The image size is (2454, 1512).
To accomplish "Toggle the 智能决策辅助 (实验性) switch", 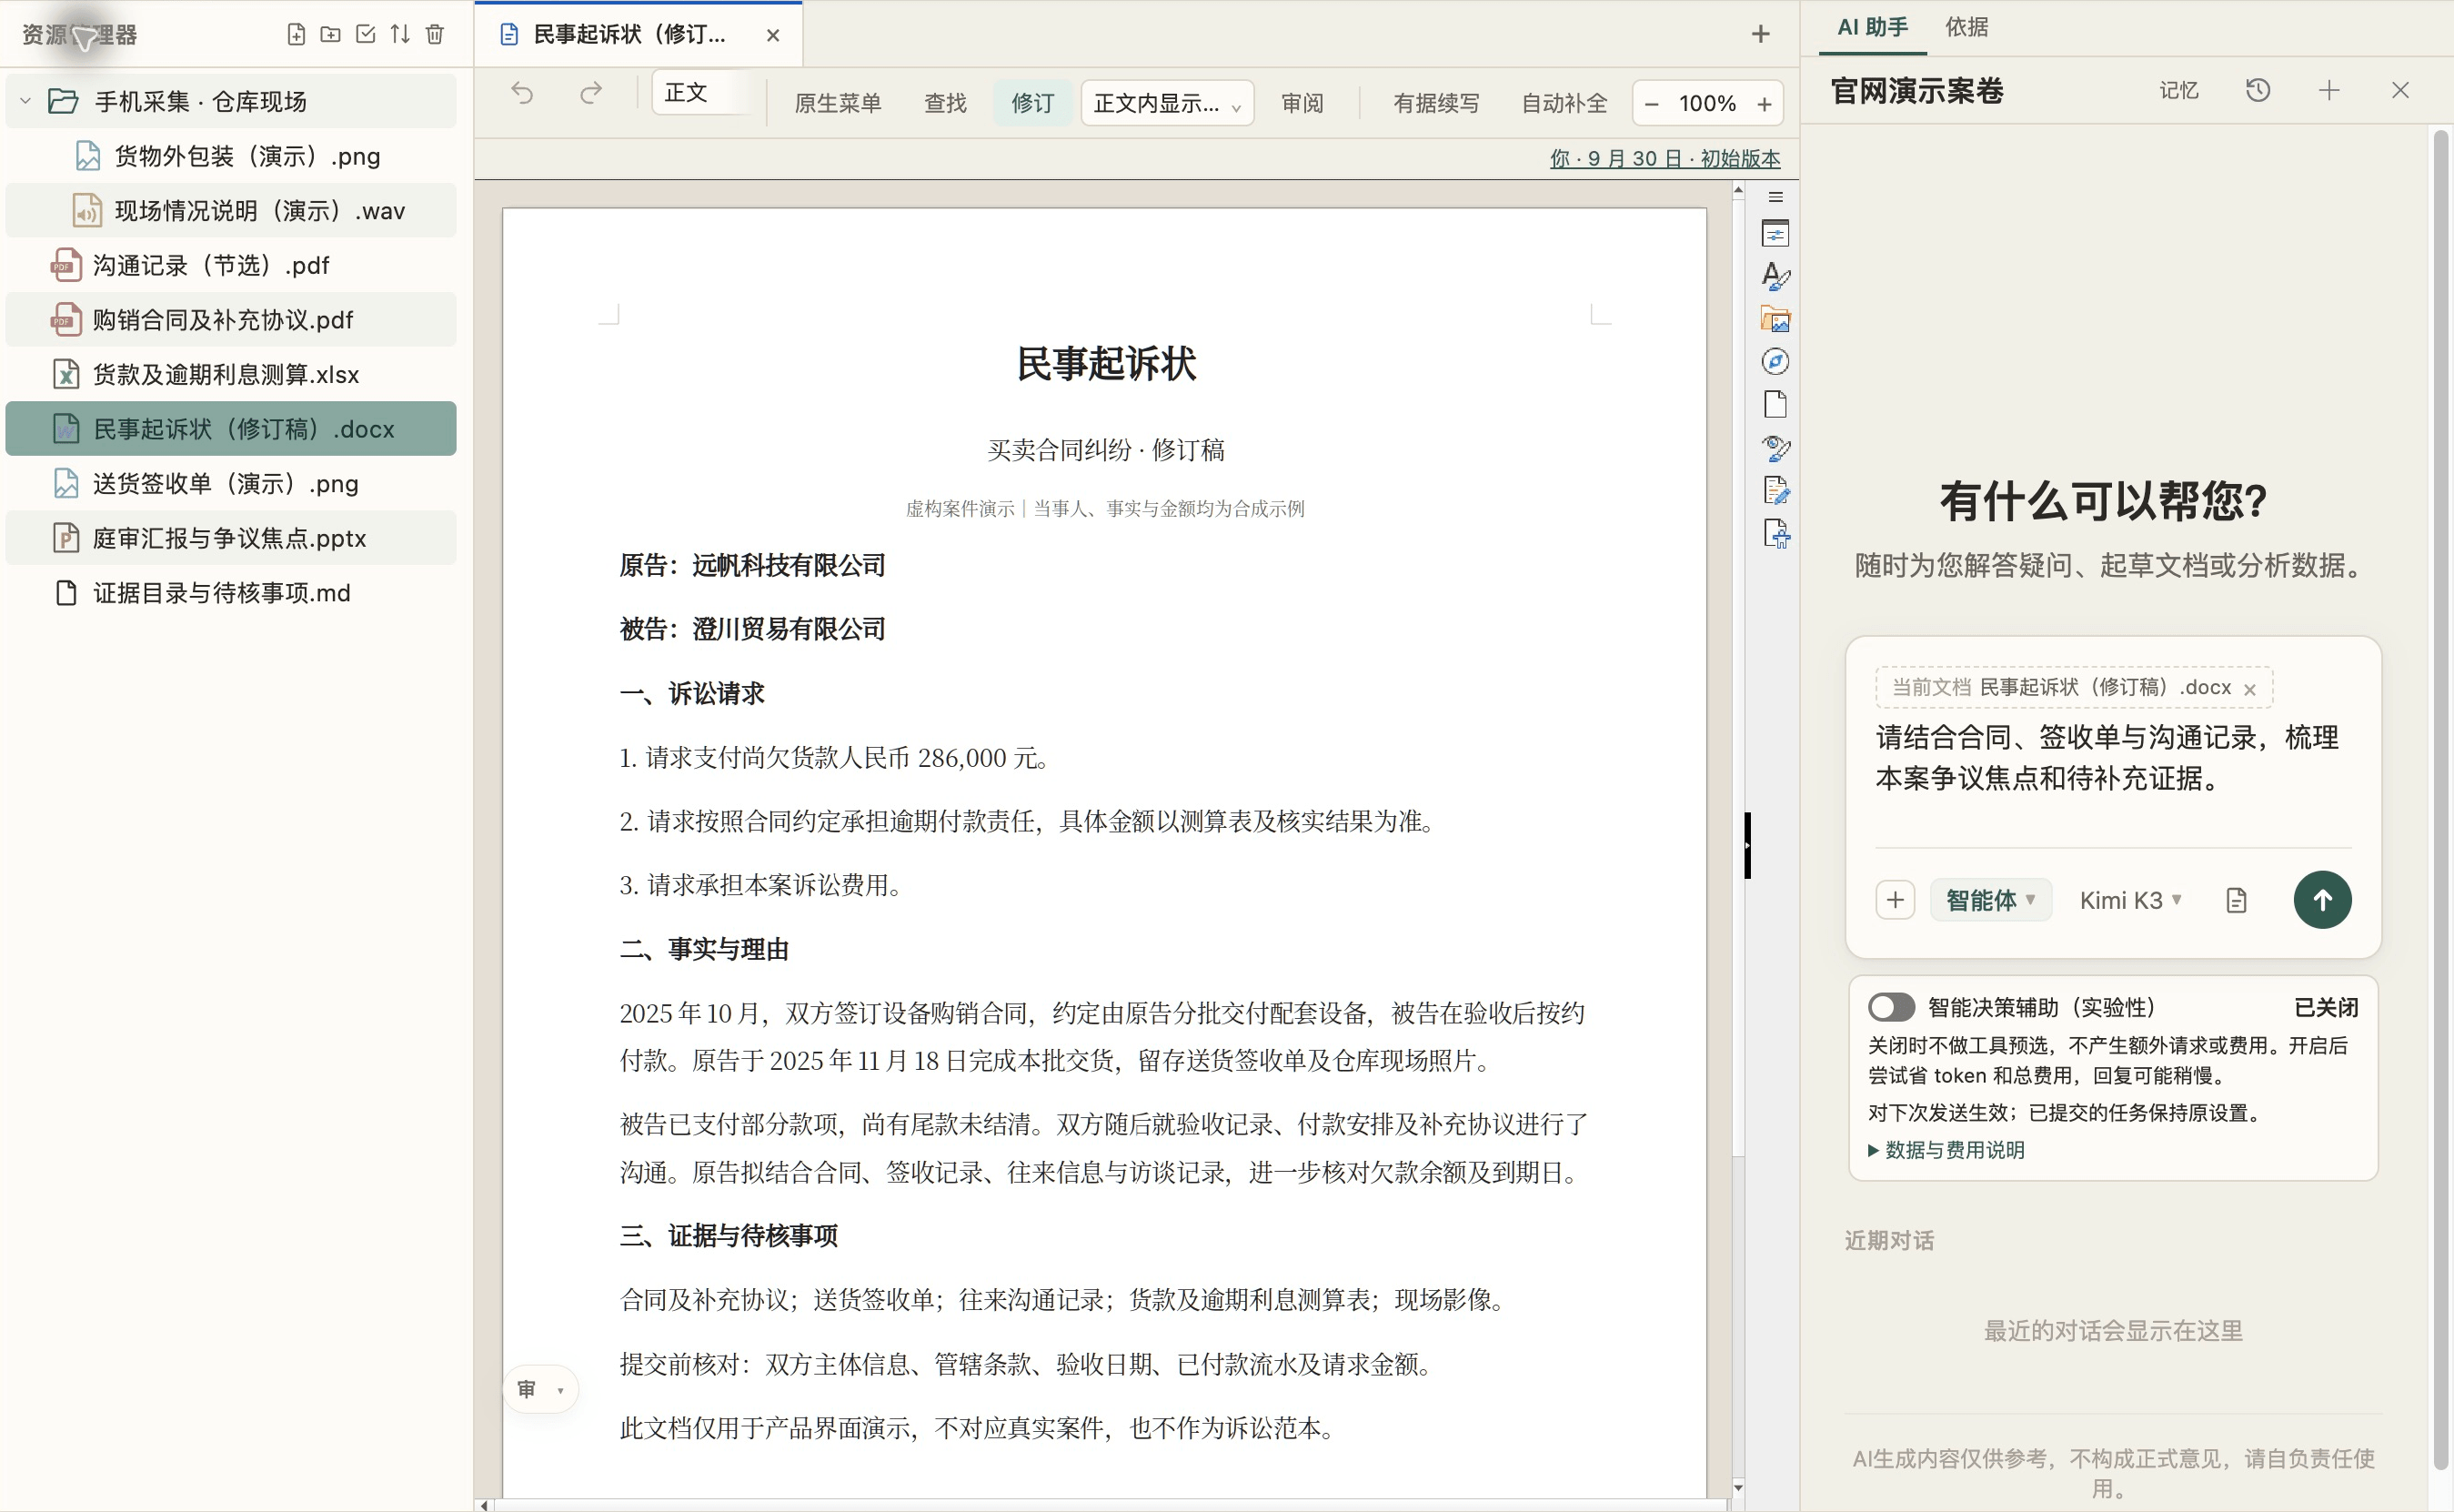I will pyautogui.click(x=1891, y=1007).
